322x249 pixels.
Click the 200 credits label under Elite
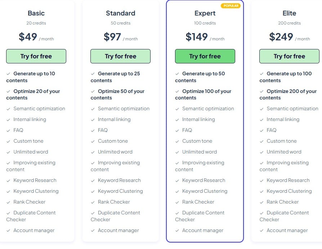[289, 23]
